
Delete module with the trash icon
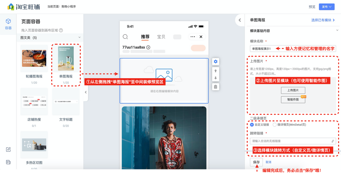215,87
